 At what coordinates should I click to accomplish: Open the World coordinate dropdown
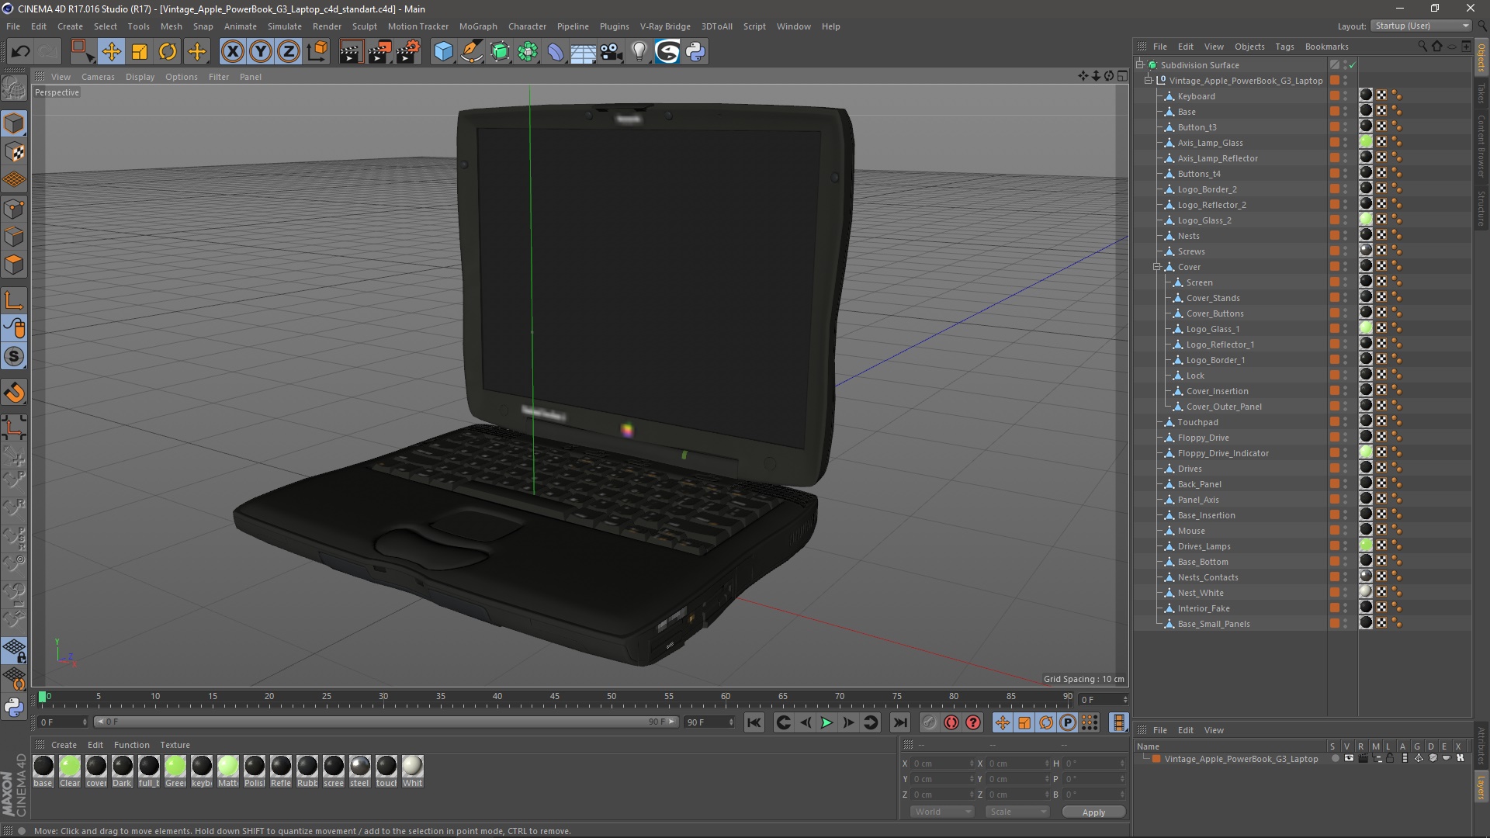tap(942, 812)
